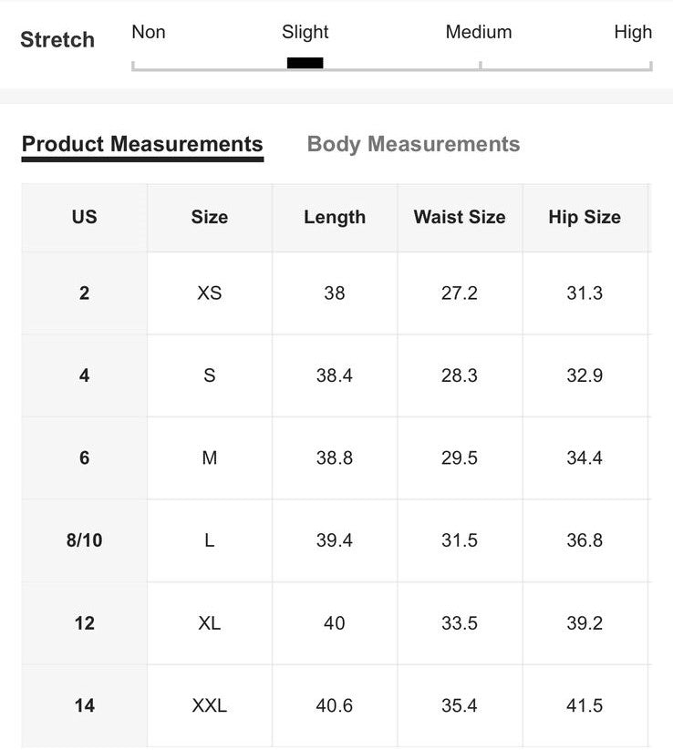Set stretch level to Medium

pos(478,32)
